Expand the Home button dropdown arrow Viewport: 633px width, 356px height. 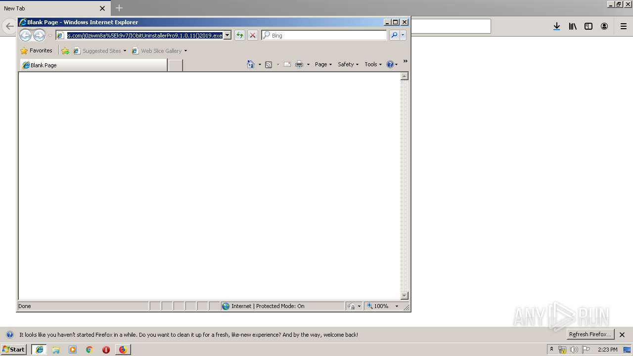[x=260, y=65]
